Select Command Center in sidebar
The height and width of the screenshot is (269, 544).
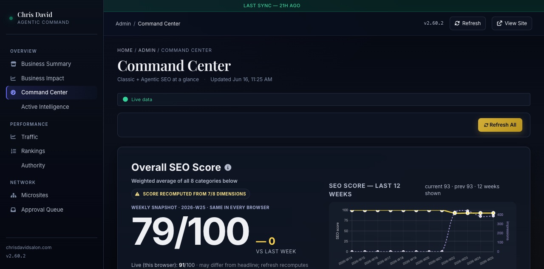click(51, 92)
